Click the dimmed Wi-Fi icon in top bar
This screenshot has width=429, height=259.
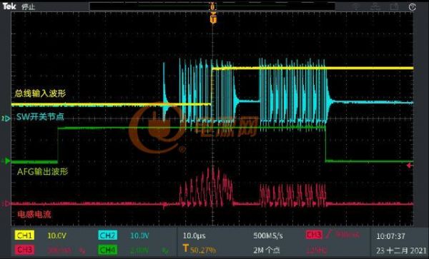tap(356, 7)
